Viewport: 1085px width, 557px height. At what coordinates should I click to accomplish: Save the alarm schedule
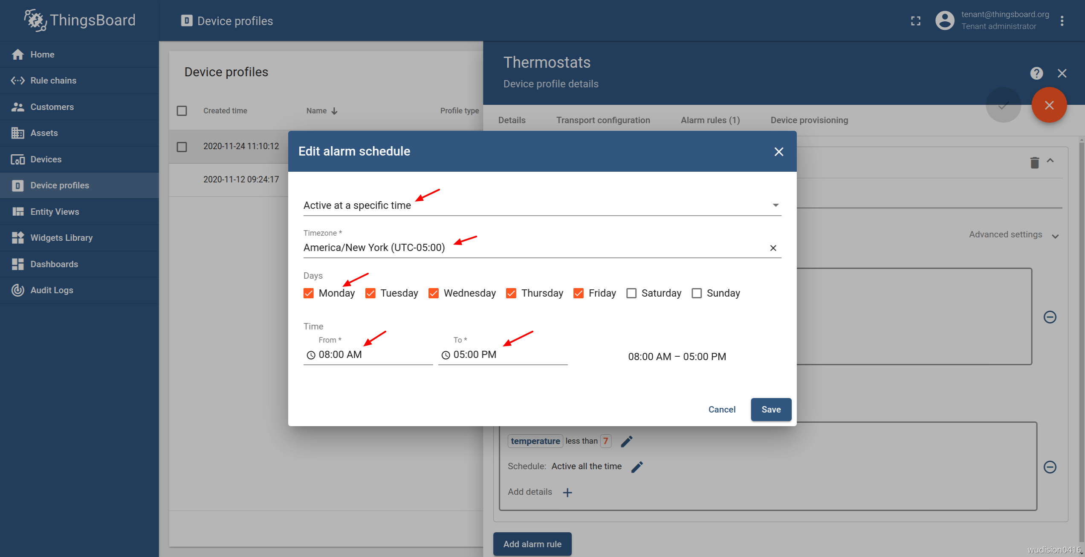coord(770,409)
